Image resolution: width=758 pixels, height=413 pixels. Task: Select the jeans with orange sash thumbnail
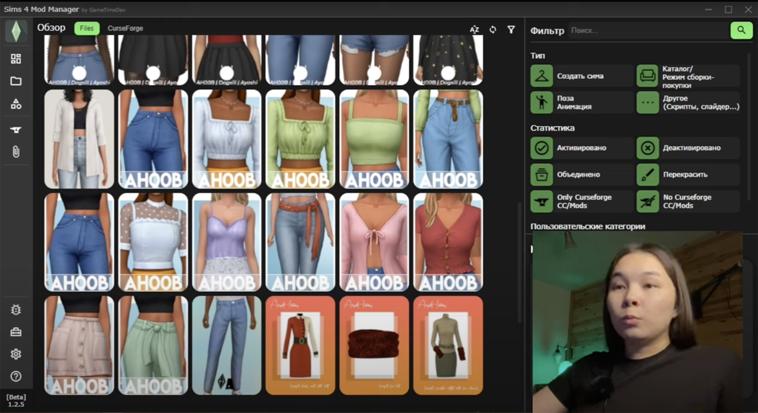point(301,242)
